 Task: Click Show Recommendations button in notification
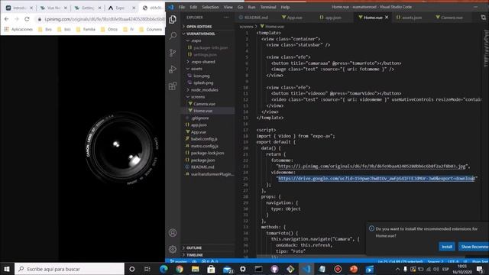[x=474, y=247]
